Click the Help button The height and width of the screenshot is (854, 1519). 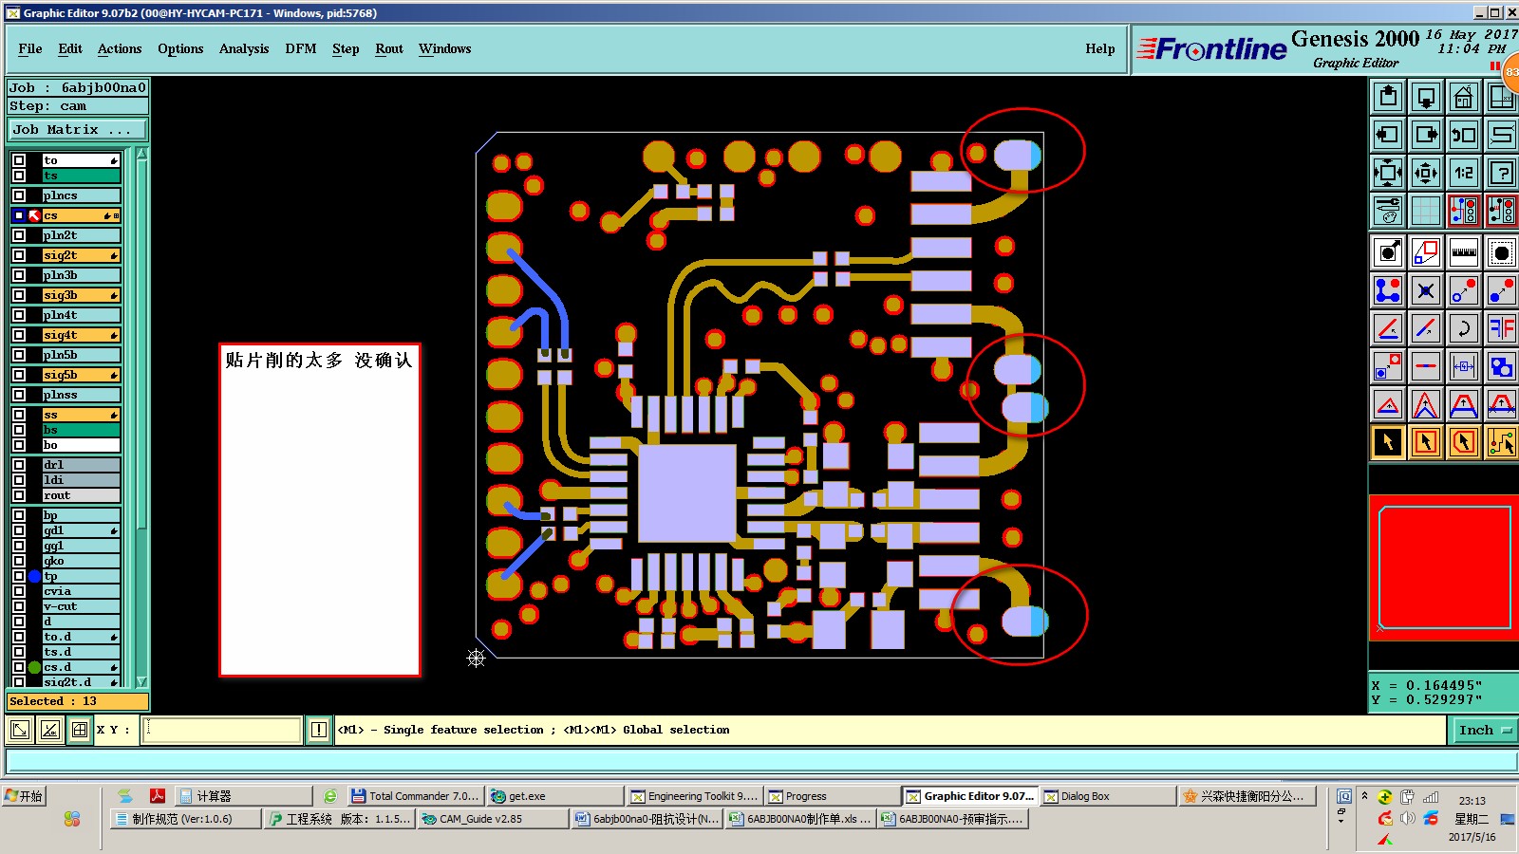click(1100, 48)
